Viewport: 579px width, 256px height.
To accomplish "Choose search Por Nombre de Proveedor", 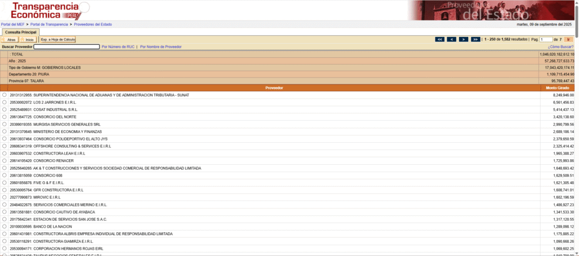I will [x=161, y=47].
